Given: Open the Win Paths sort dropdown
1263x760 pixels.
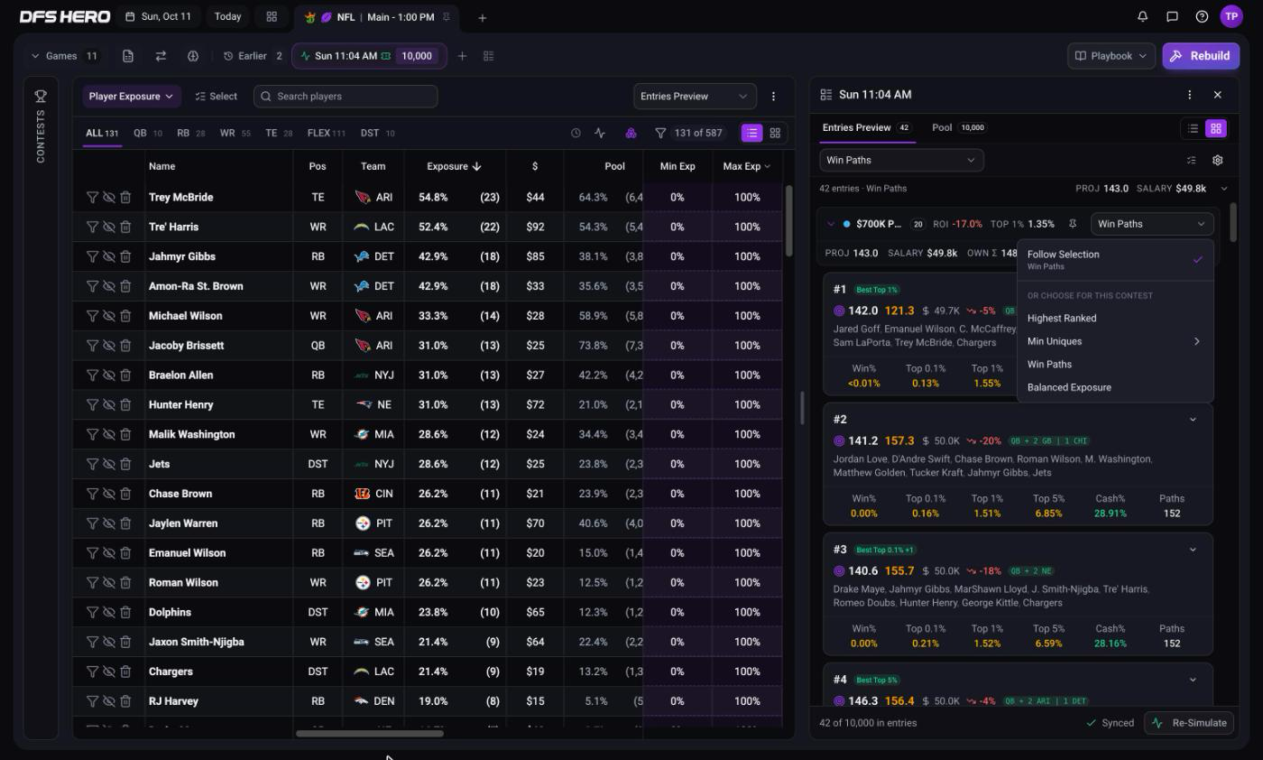Looking at the screenshot, I should (x=901, y=160).
